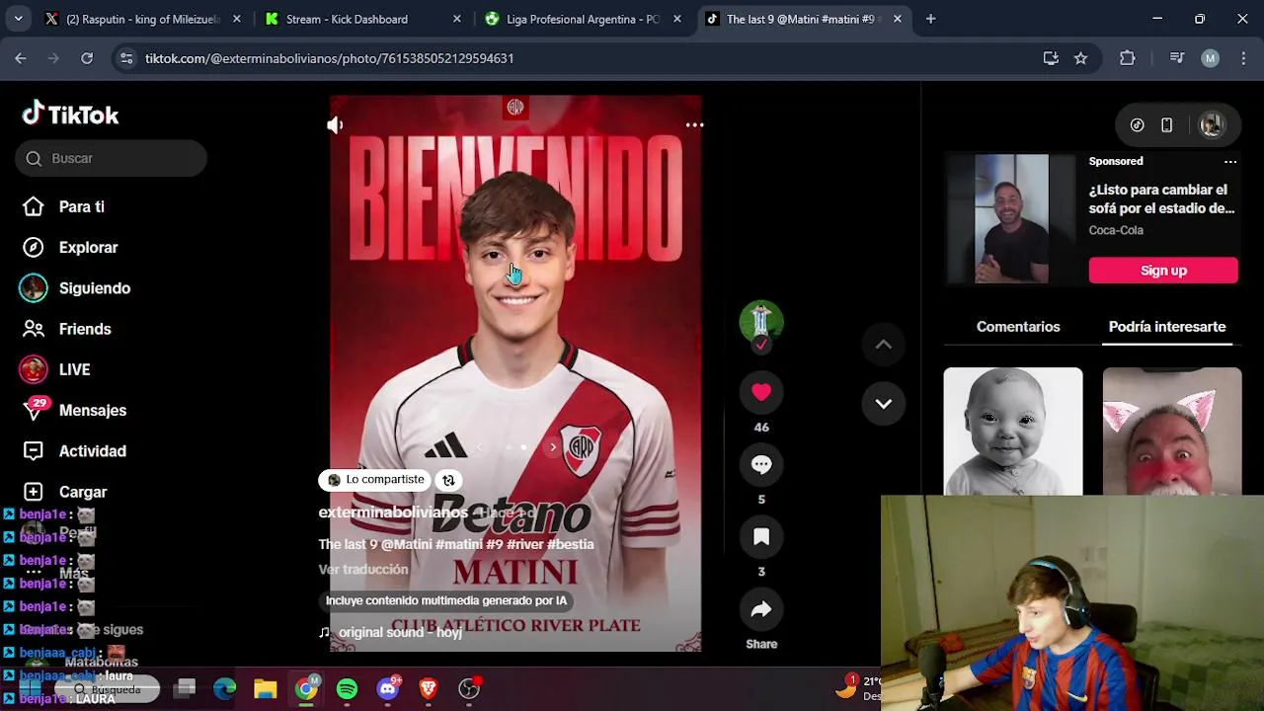Image resolution: width=1264 pixels, height=711 pixels.
Task: Open the Chrome profile M avatar
Action: point(1211,58)
